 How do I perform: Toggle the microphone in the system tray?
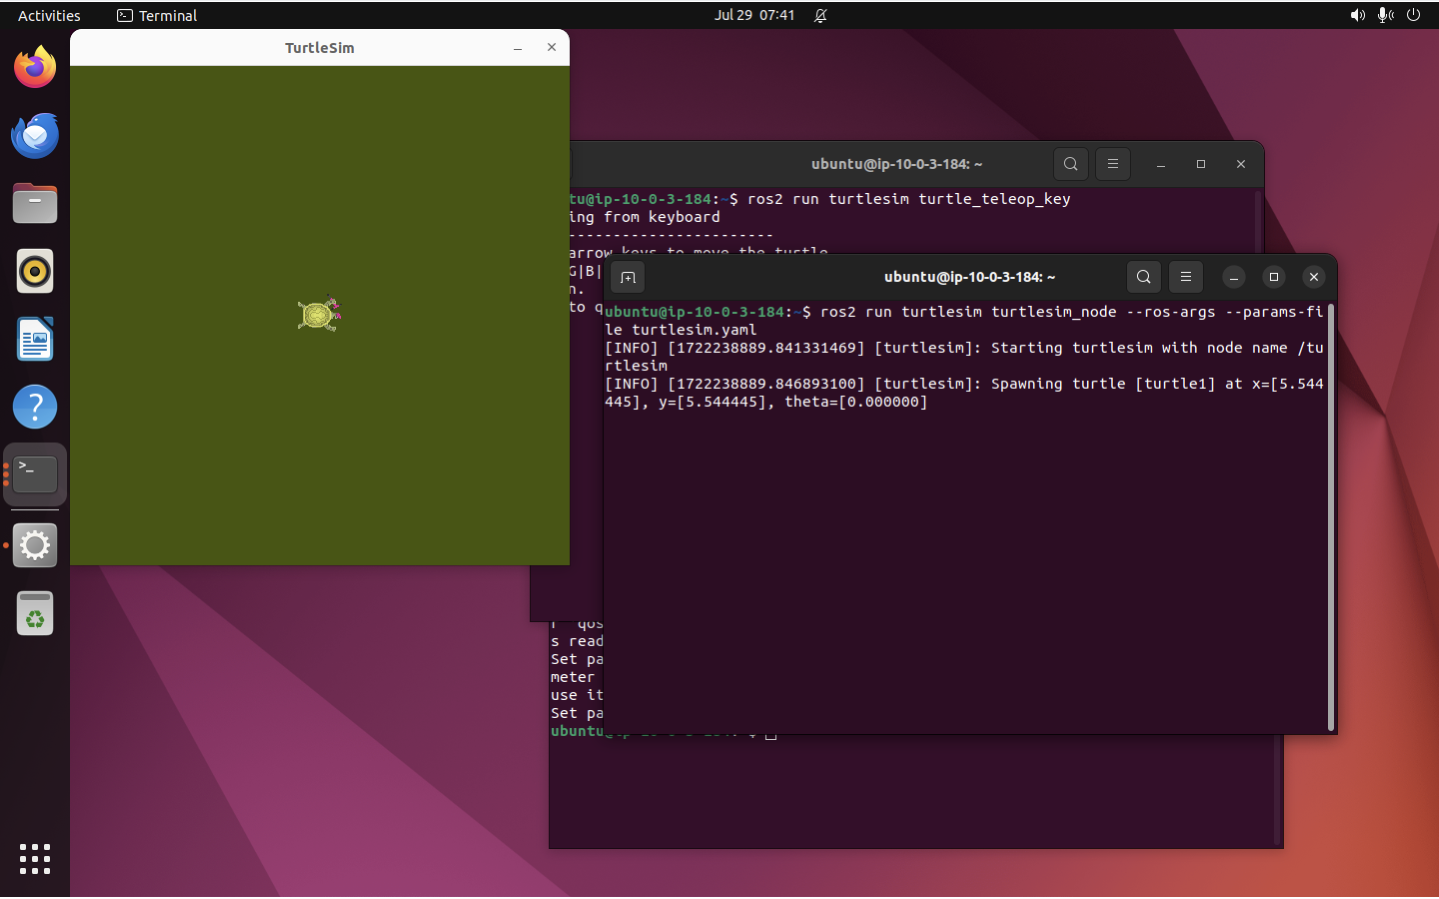click(1385, 15)
